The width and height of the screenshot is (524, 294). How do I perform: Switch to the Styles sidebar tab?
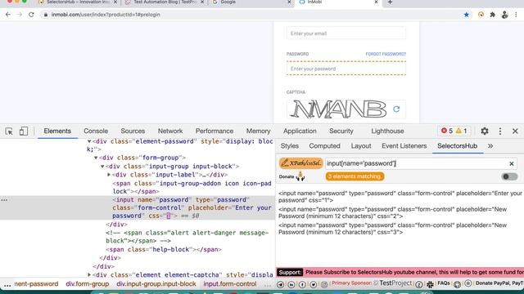pos(289,146)
